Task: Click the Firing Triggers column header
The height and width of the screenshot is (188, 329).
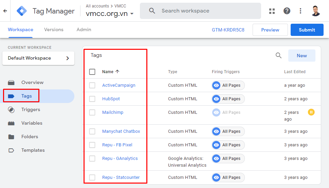Action: coord(225,72)
